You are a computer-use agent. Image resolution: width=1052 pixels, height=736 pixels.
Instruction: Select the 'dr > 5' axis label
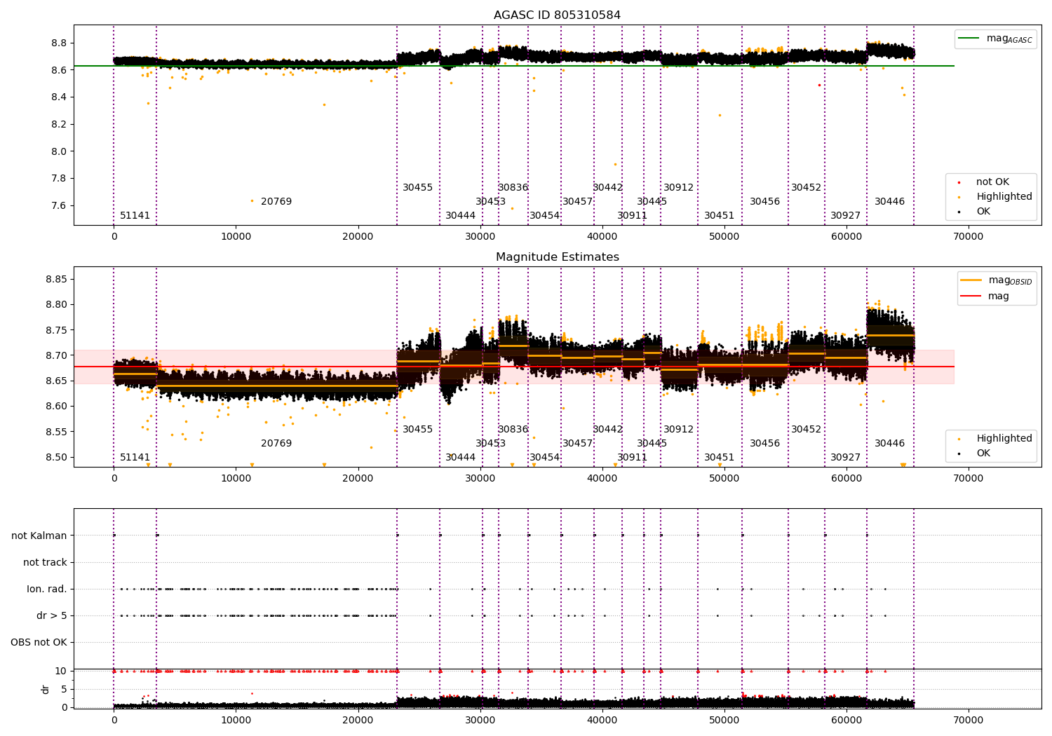[x=52, y=615]
